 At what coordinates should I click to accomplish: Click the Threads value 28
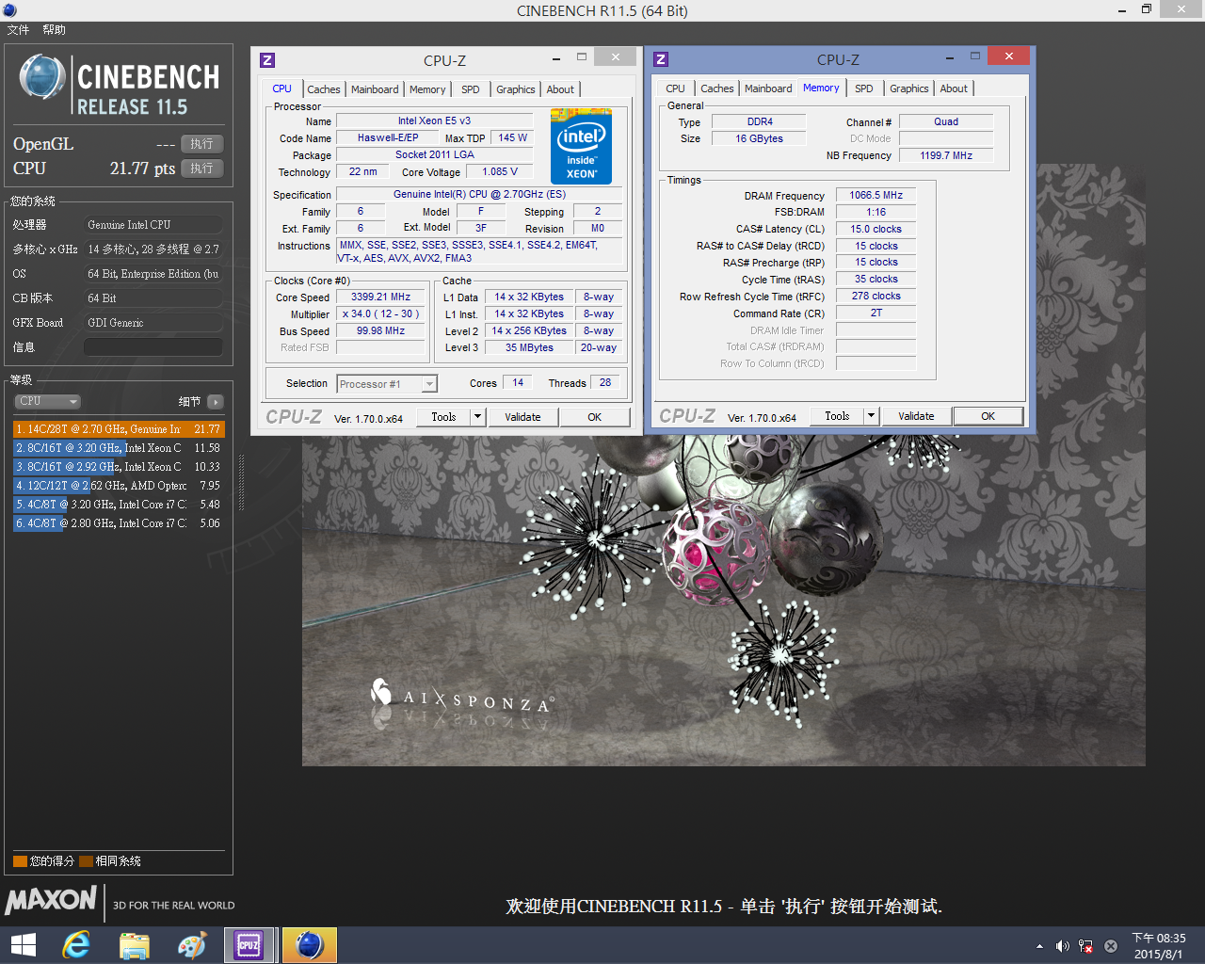click(x=605, y=383)
